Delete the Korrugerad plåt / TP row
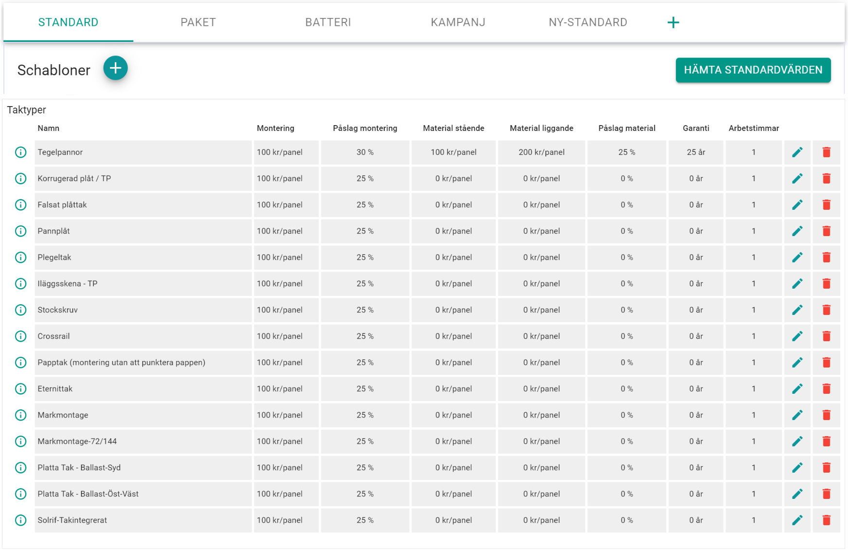This screenshot has width=851, height=551. point(826,179)
